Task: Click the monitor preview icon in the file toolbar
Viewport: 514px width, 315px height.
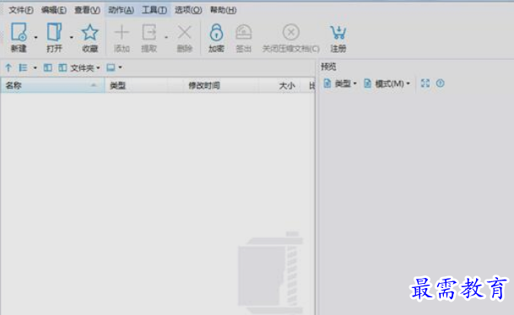Action: 111,67
